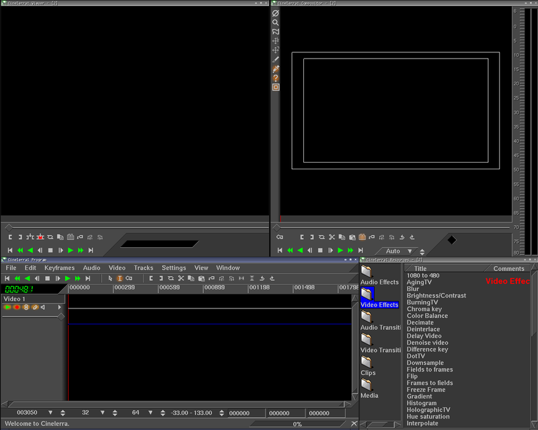Toggle the protect video icon at top of Compositor tools
This screenshot has height=430, width=538.
(276, 13)
